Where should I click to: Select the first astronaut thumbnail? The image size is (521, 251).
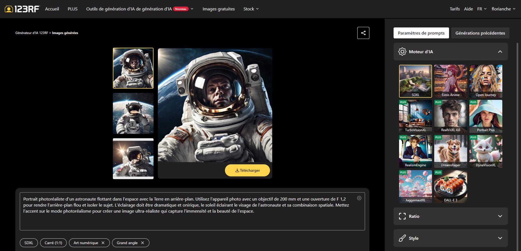coord(133,68)
